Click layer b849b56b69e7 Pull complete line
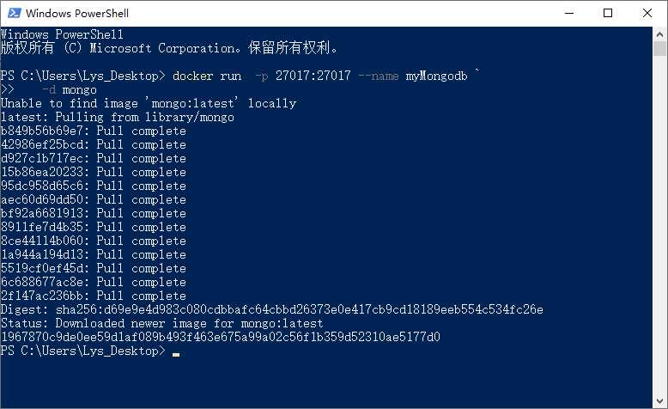The height and width of the screenshot is (409, 668). click(94, 131)
